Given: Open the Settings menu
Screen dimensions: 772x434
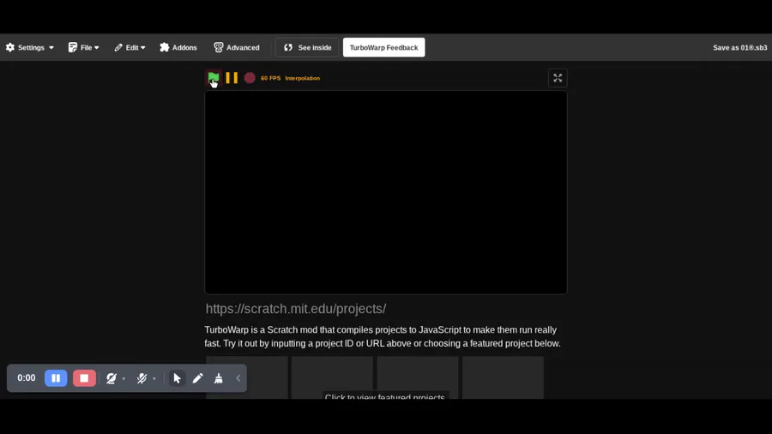Looking at the screenshot, I should click(29, 48).
